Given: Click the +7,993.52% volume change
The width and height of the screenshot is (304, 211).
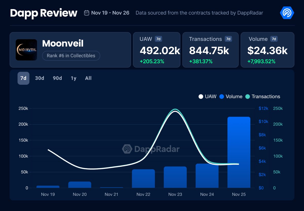Looking at the screenshot, I should [261, 61].
